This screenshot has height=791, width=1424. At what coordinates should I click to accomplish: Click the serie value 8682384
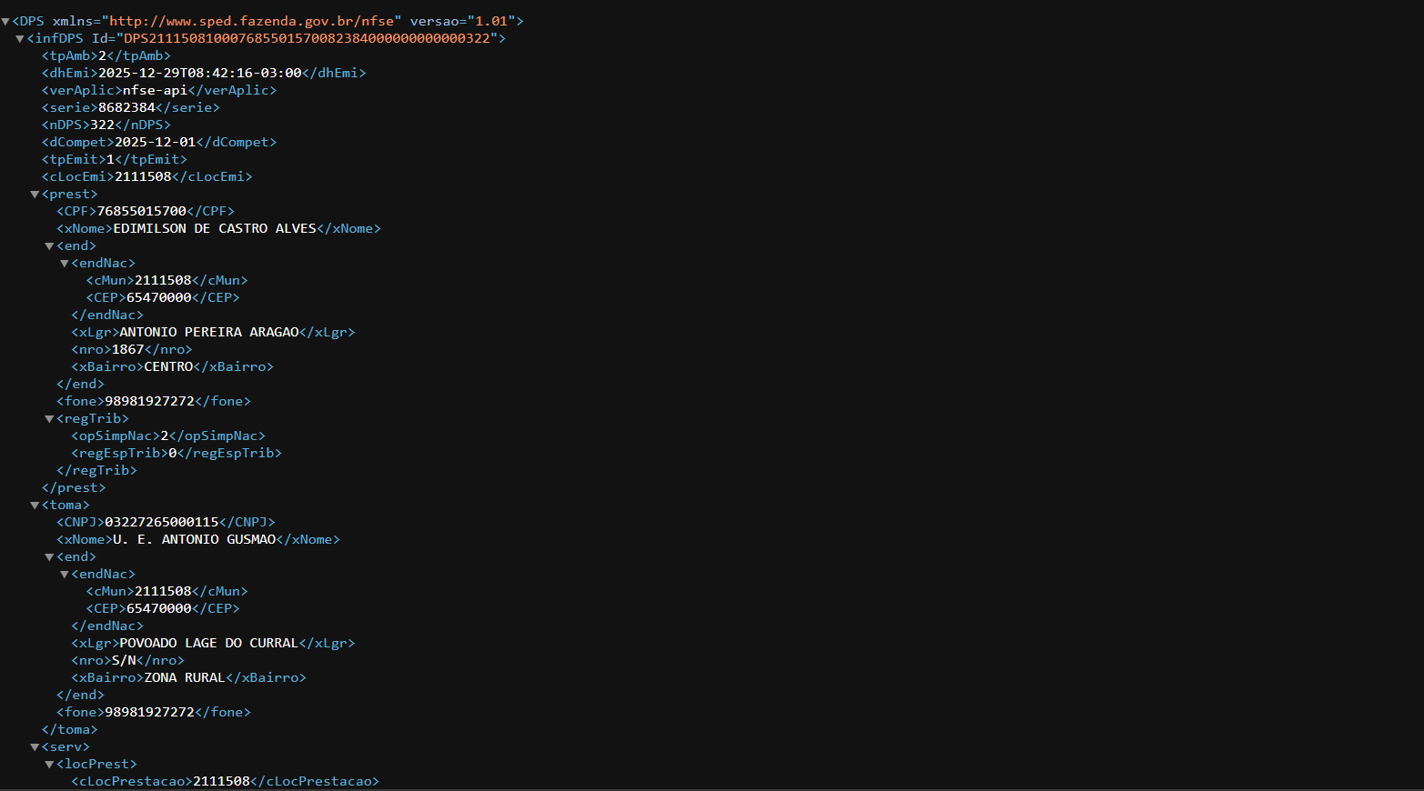[x=126, y=107]
